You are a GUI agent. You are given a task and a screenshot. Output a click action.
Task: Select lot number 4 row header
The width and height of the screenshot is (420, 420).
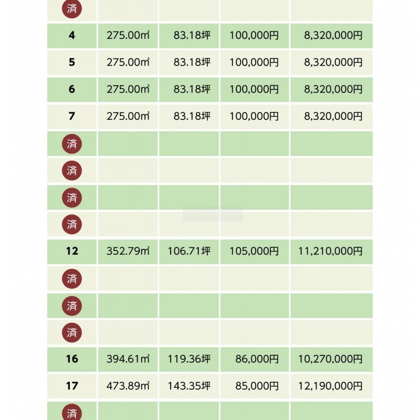click(x=72, y=36)
